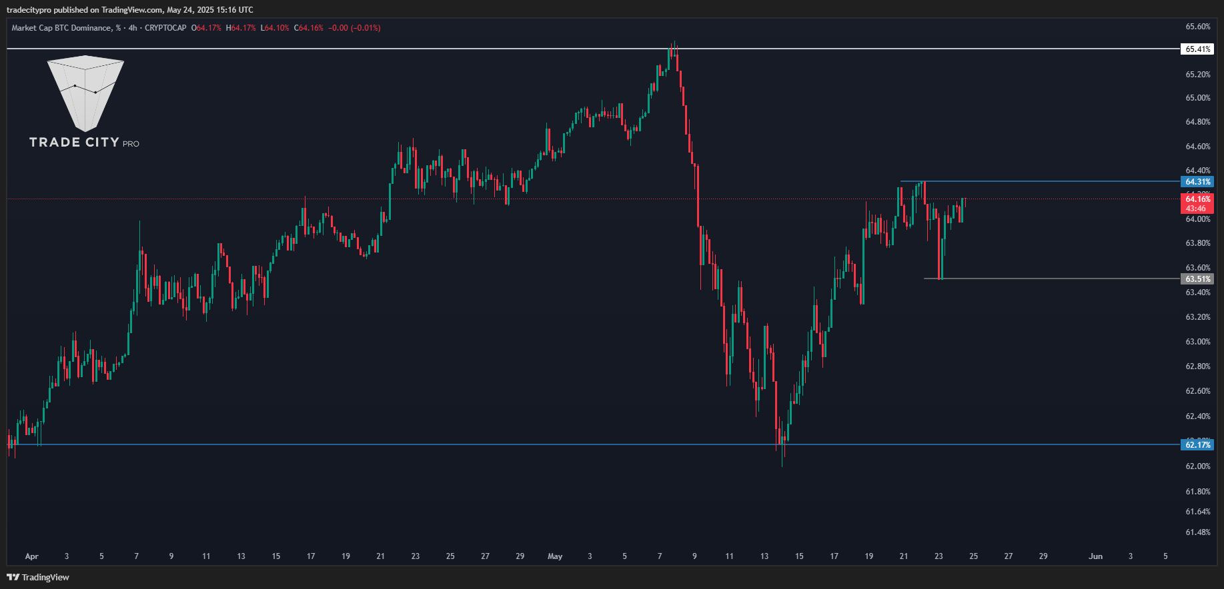Click the 61.64% price axis value
This screenshot has width=1224, height=589.
click(1197, 511)
